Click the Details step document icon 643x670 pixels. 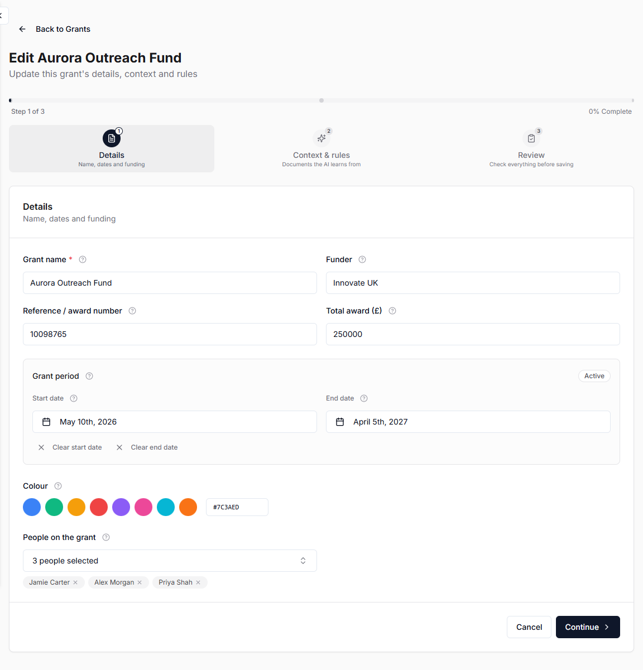tap(112, 138)
